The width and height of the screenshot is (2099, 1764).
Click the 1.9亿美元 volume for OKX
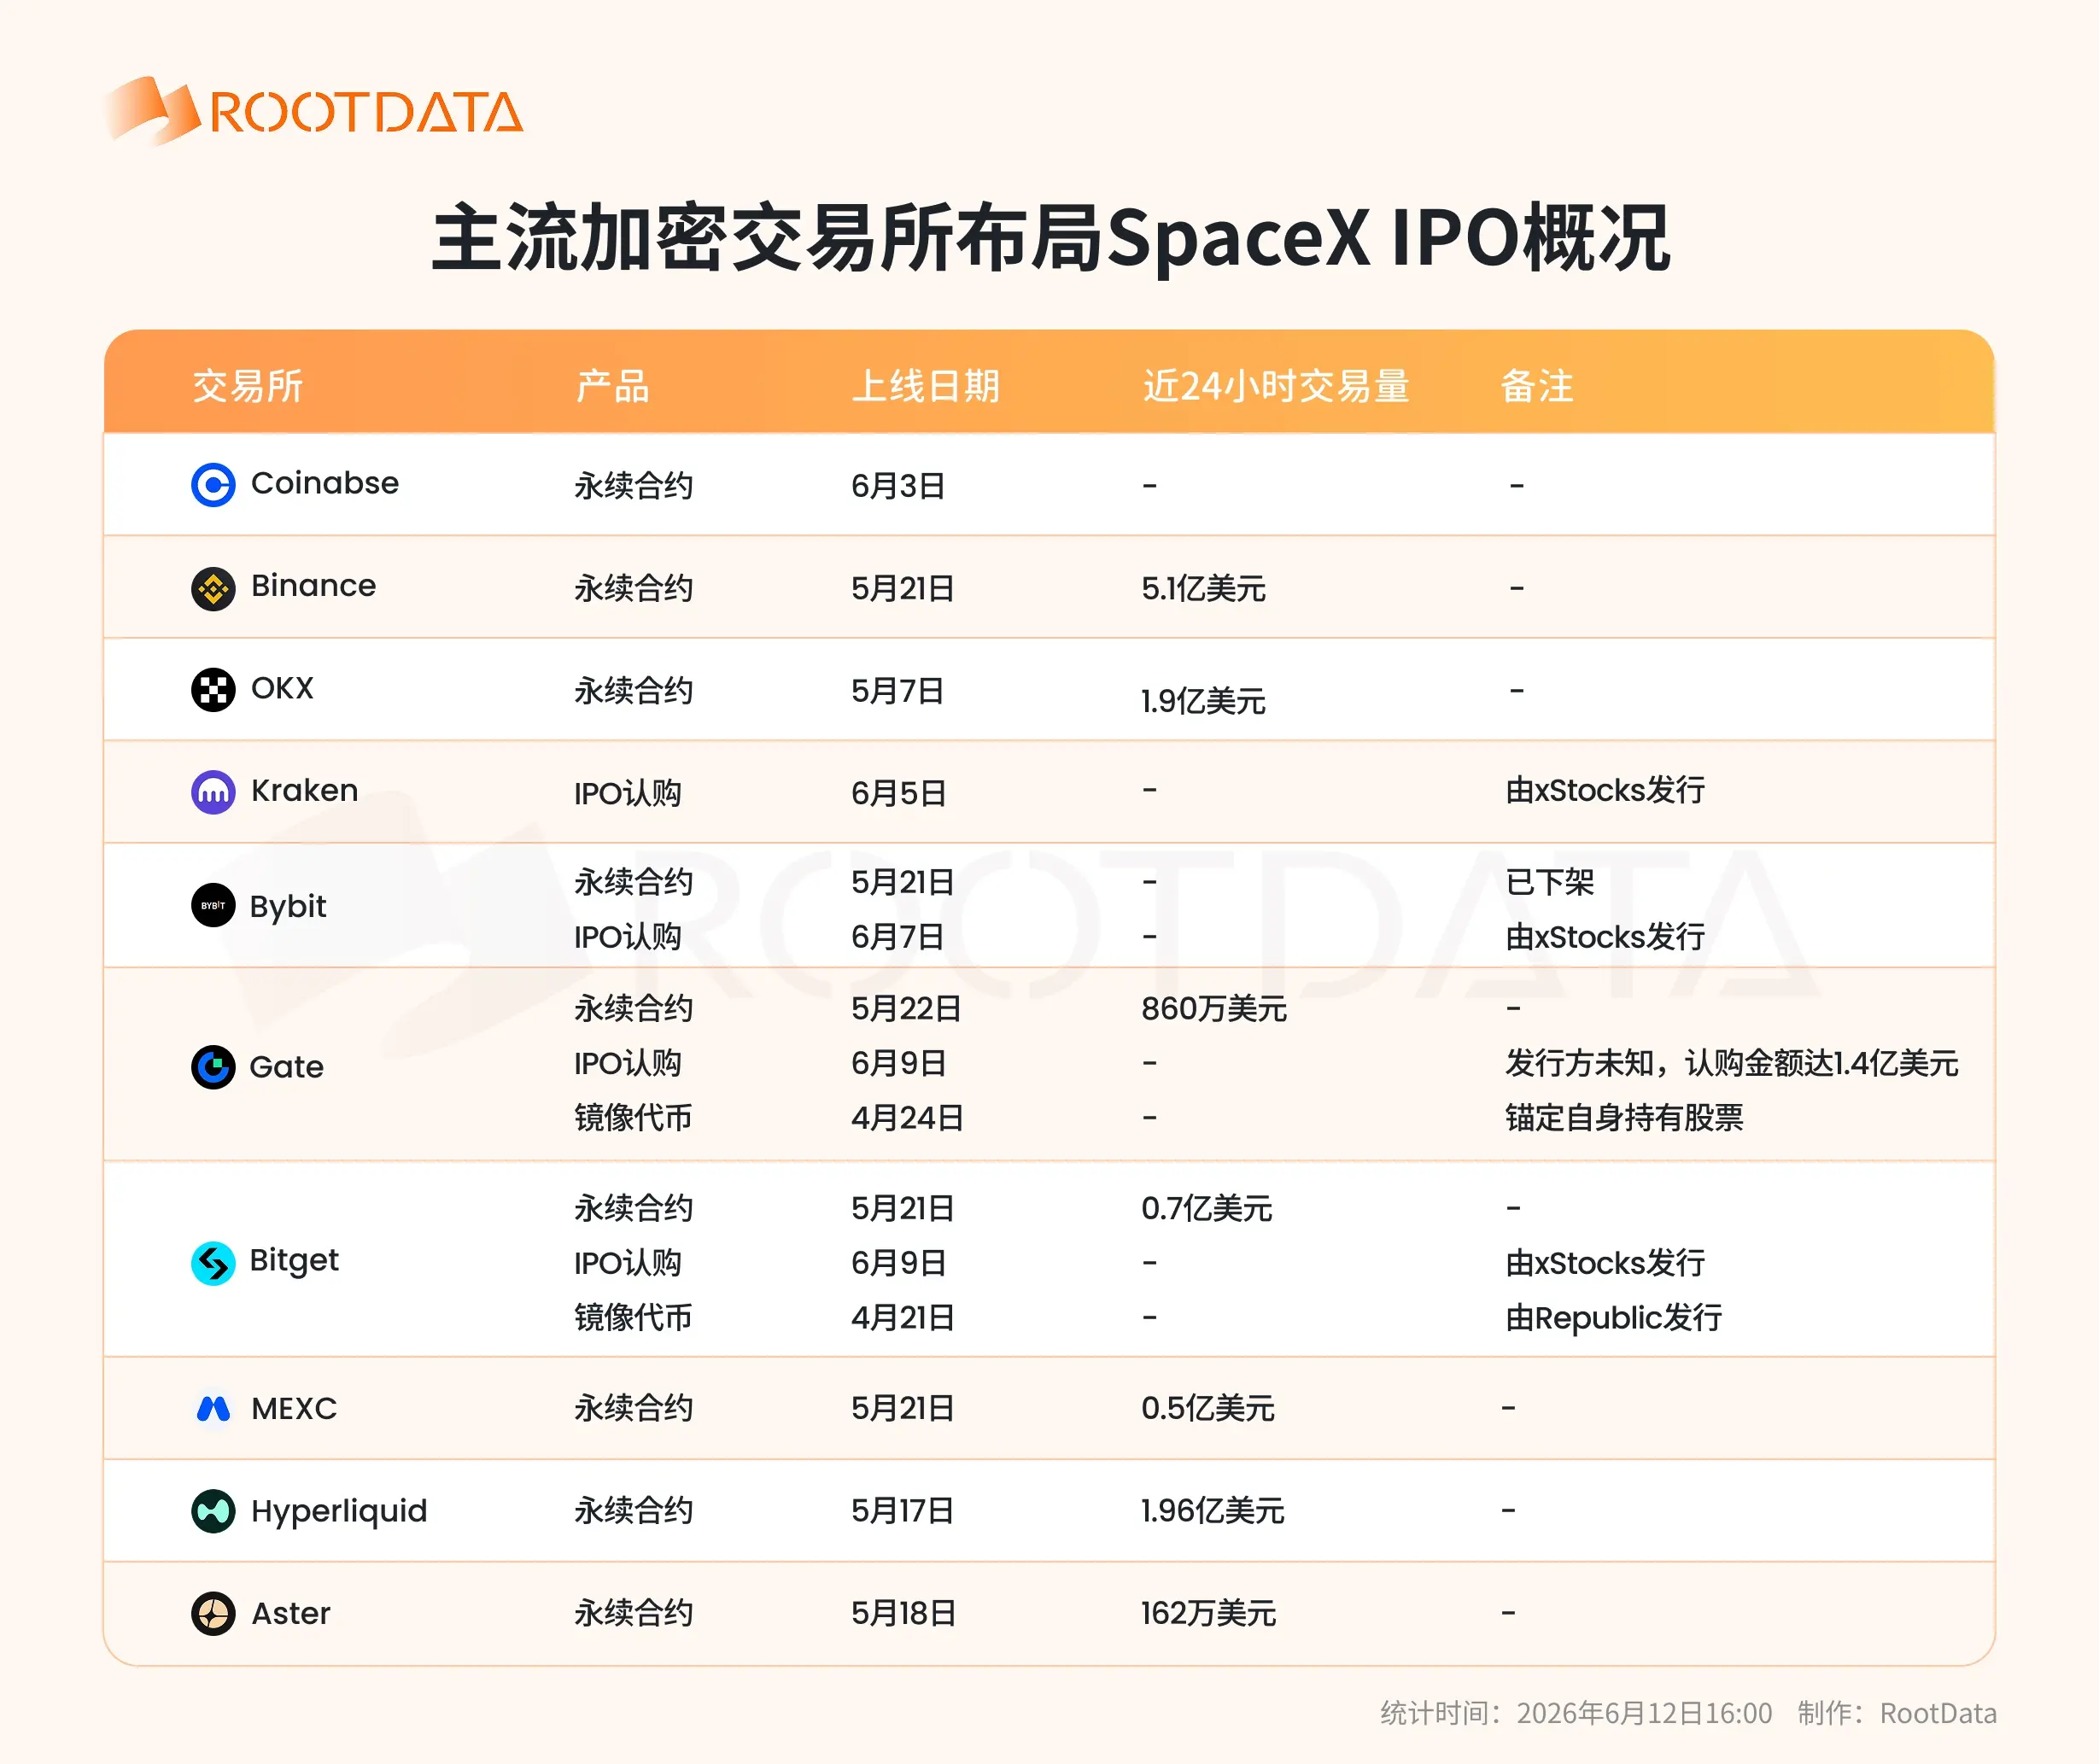(x=1204, y=701)
